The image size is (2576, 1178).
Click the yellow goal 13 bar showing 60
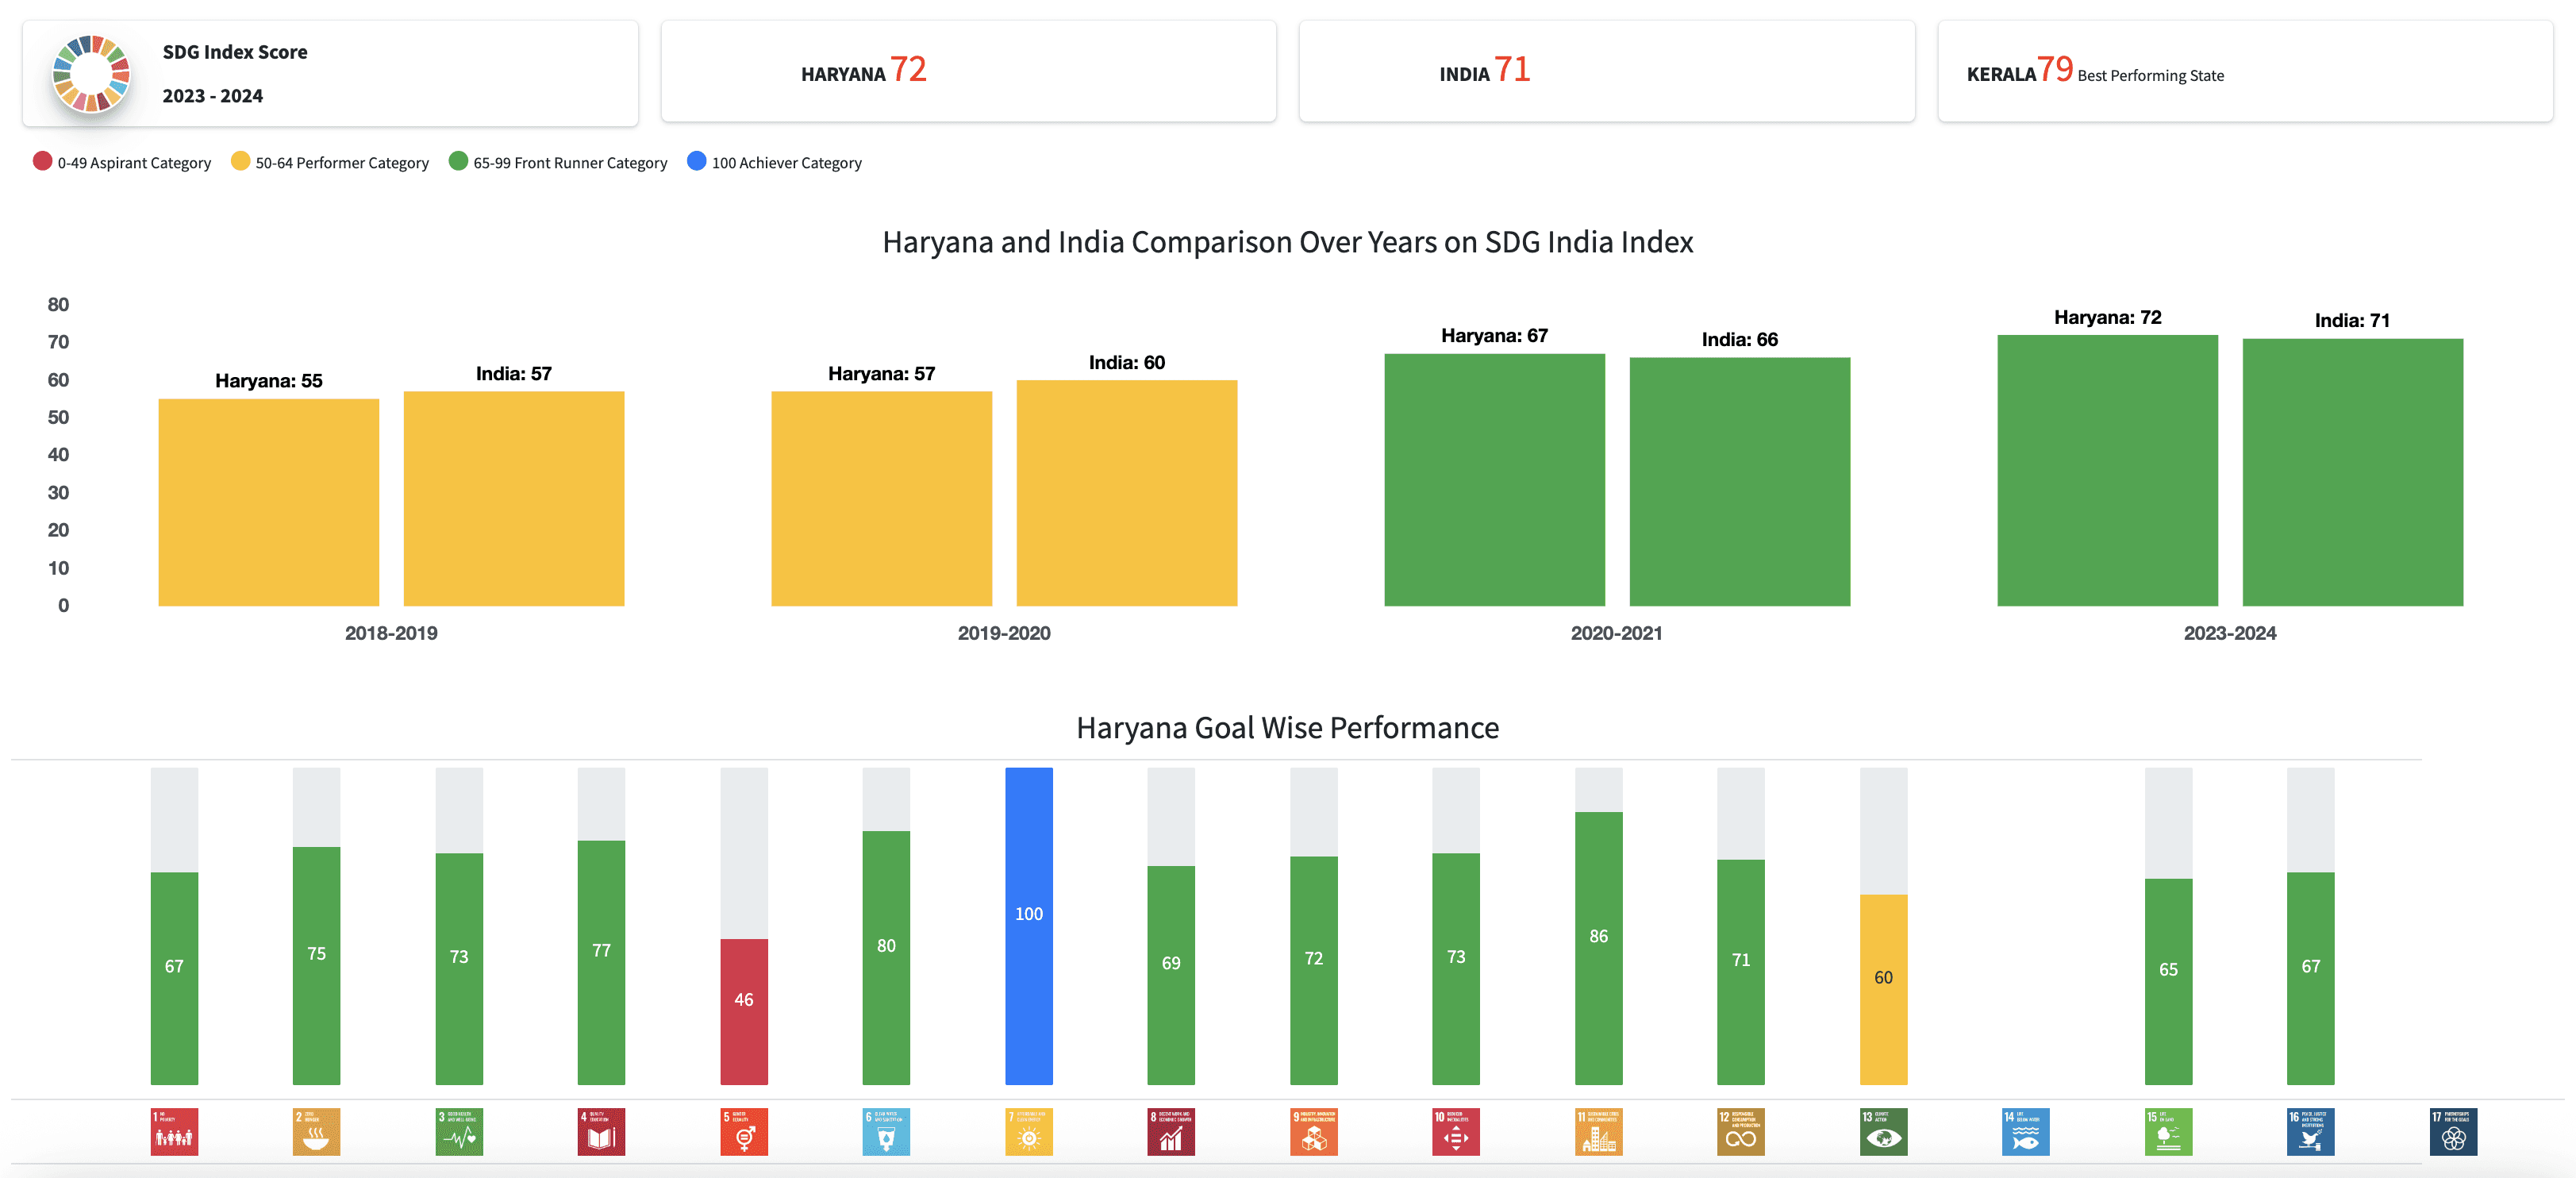(x=1883, y=988)
